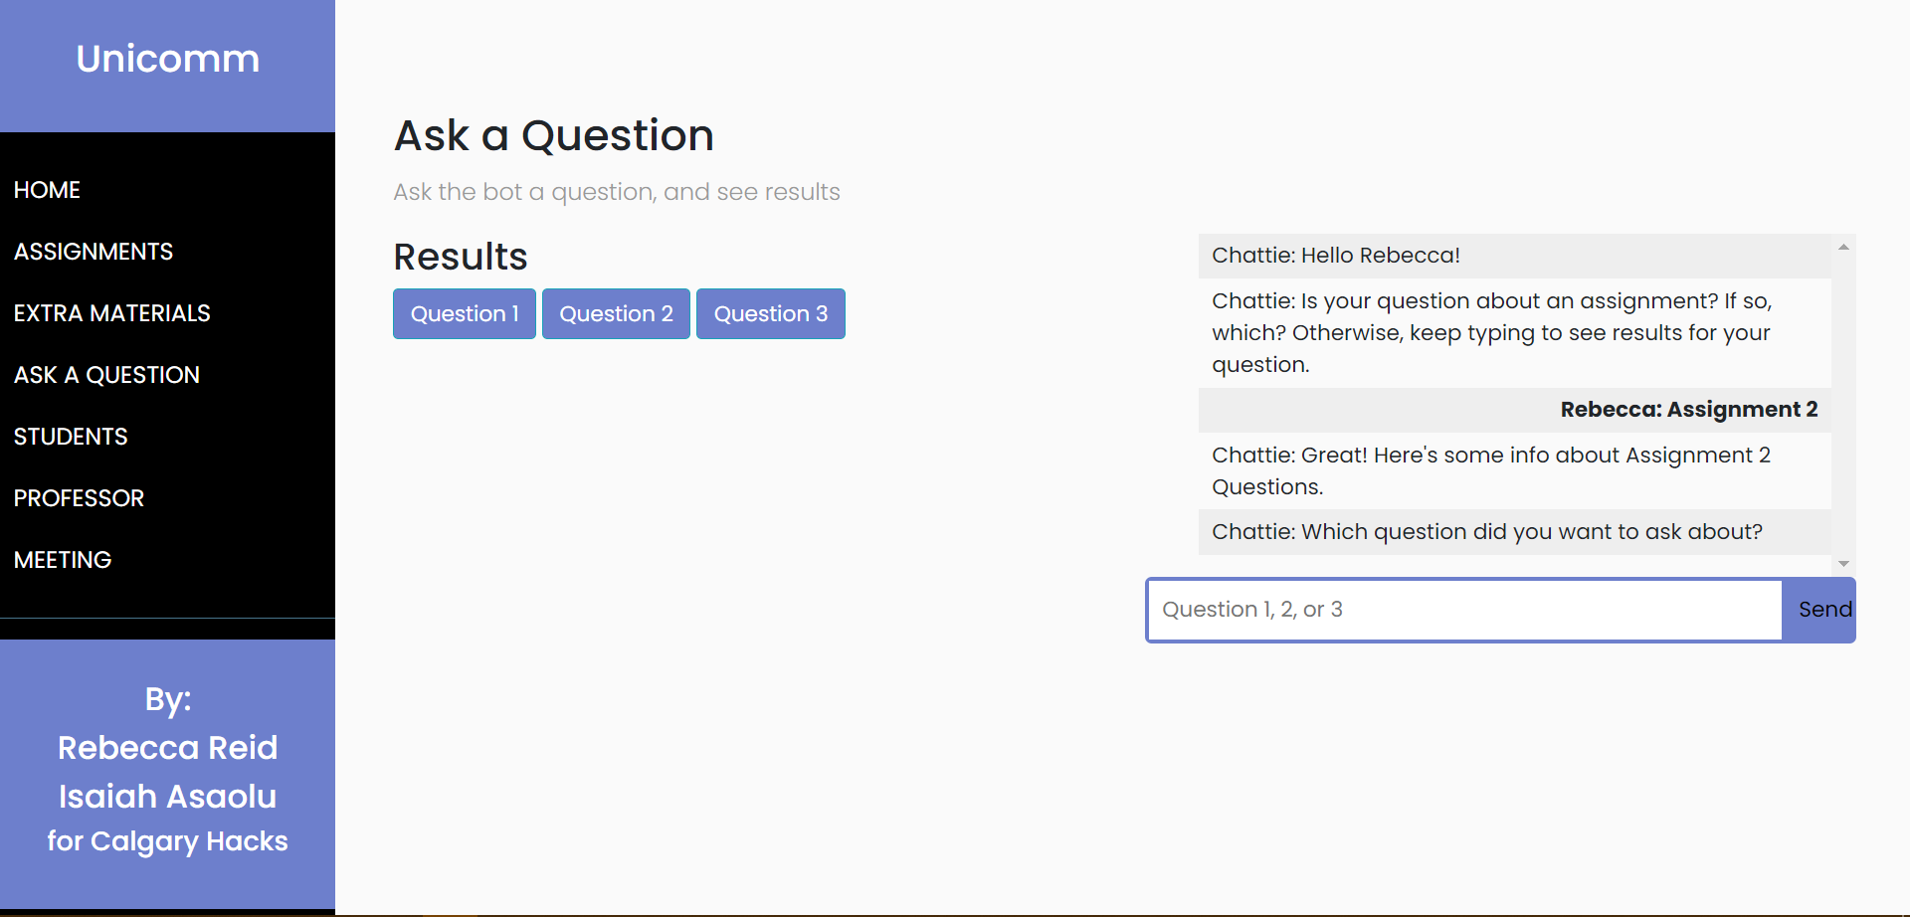Open the PROFESSOR page
This screenshot has width=1910, height=917.
[x=79, y=498]
